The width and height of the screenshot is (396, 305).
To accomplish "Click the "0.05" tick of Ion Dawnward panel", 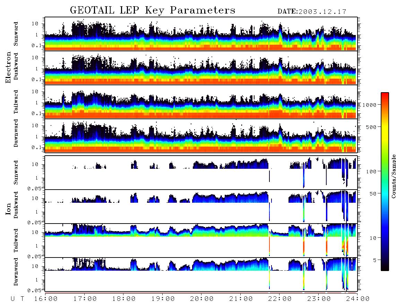I will click(x=34, y=290).
